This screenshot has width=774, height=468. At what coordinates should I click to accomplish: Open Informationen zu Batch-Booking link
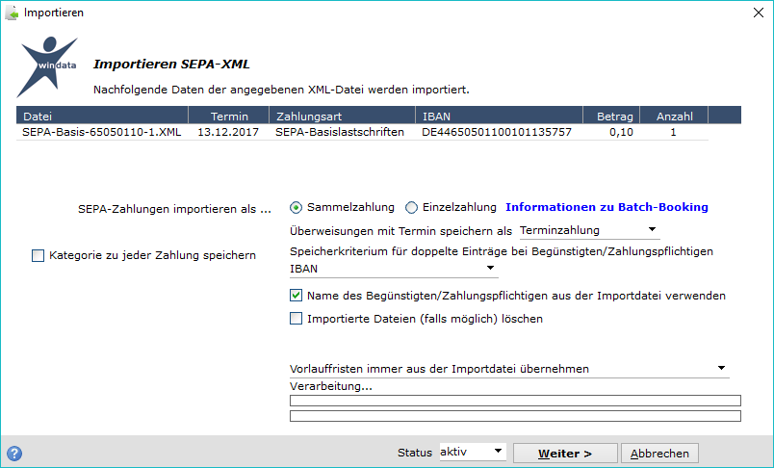(x=606, y=207)
